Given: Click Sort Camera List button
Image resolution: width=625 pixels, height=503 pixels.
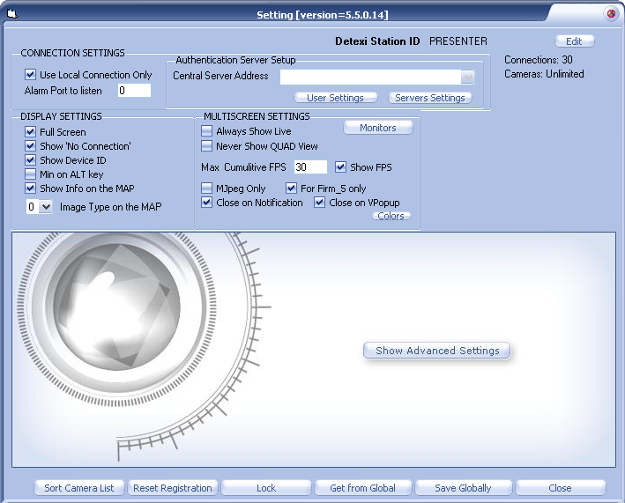Looking at the screenshot, I should (x=79, y=488).
